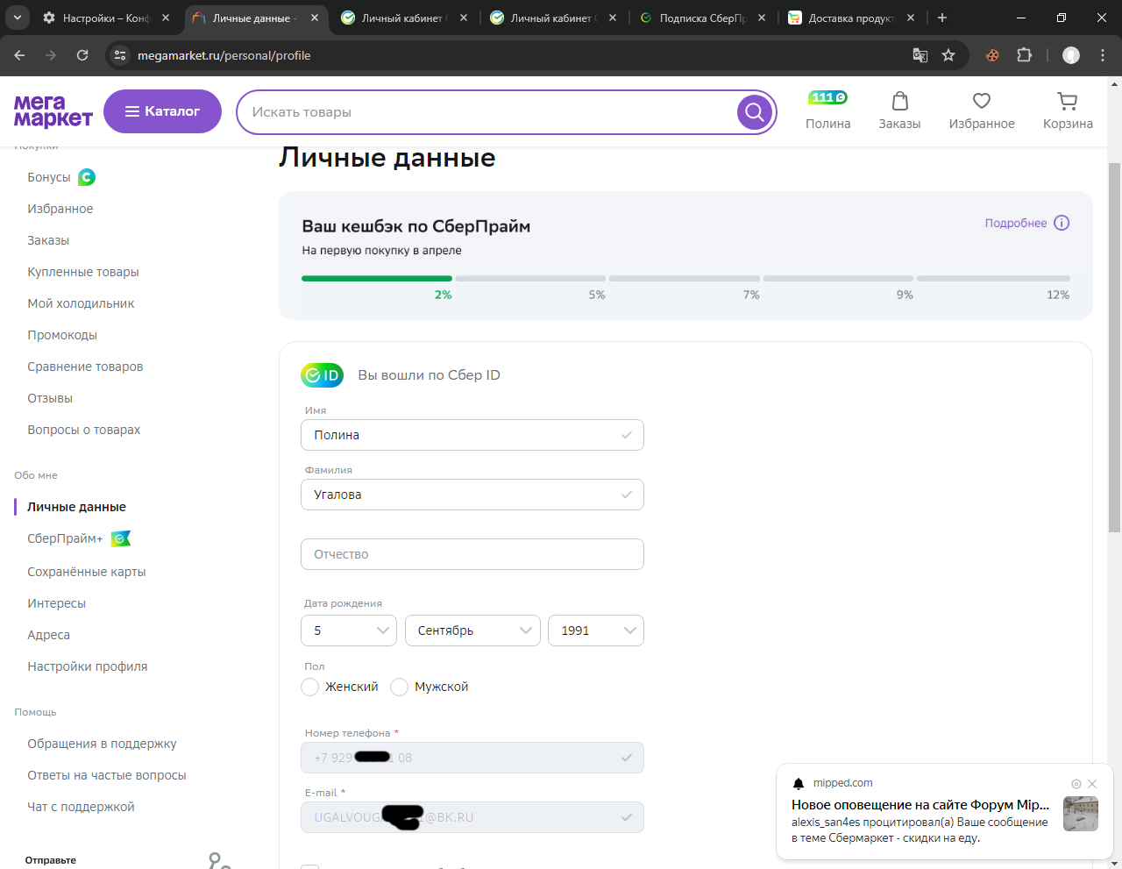Image resolution: width=1122 pixels, height=869 pixels.
Task: Open the browser three-dot menu
Action: pos(1103,55)
